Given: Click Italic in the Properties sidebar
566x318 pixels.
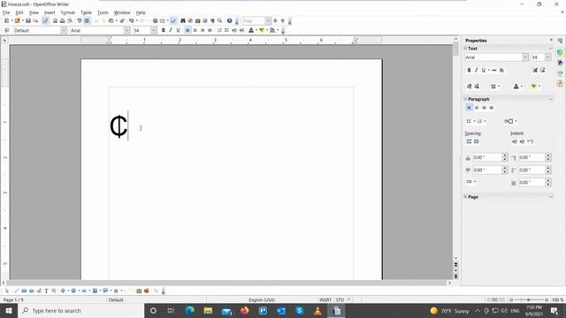Looking at the screenshot, I should pos(476,71).
